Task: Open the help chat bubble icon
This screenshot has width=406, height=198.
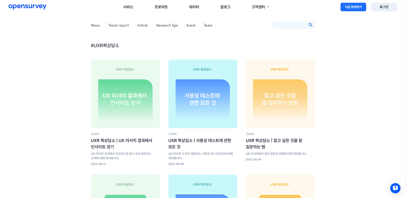Action: [395, 188]
